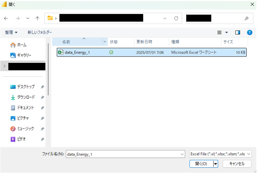Go up one folder level

pyautogui.click(x=37, y=18)
